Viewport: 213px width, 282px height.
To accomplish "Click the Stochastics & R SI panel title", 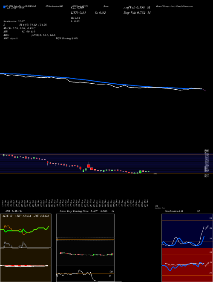I will 182,211.
